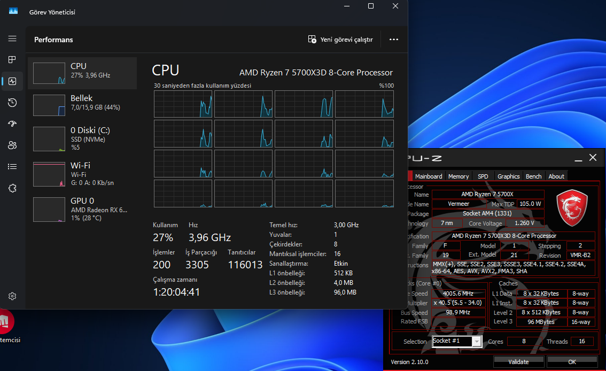The width and height of the screenshot is (606, 371).
Task: Open the Details list icon in sidebar
Action: [12, 167]
